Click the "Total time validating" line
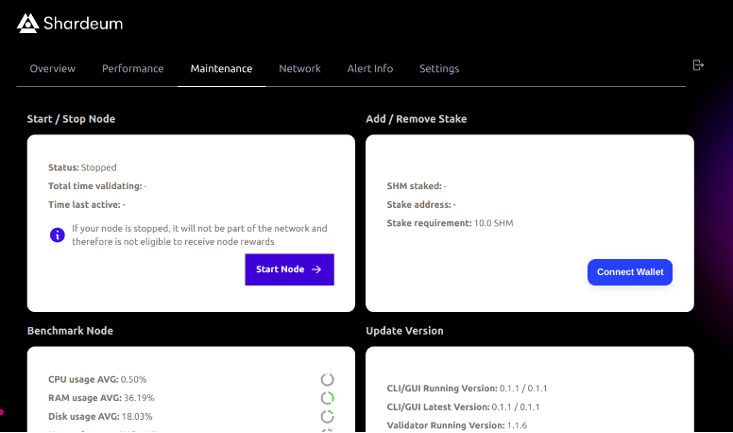Viewport: 733px width, 433px height. click(97, 186)
